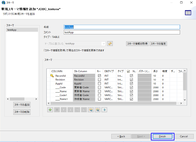This screenshot has width=196, height=142.
Task: Click the remove column X icon
Action: point(57,110)
